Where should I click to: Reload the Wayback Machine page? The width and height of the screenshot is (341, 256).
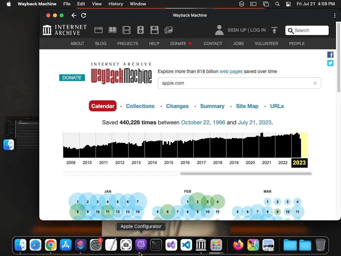click(84, 15)
